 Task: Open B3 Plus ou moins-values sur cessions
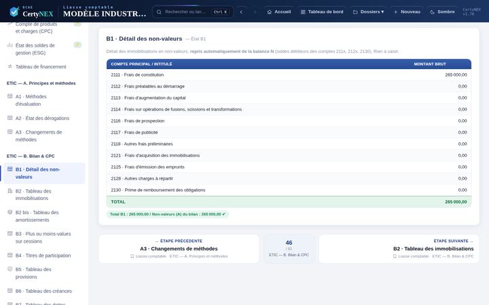coord(44,237)
